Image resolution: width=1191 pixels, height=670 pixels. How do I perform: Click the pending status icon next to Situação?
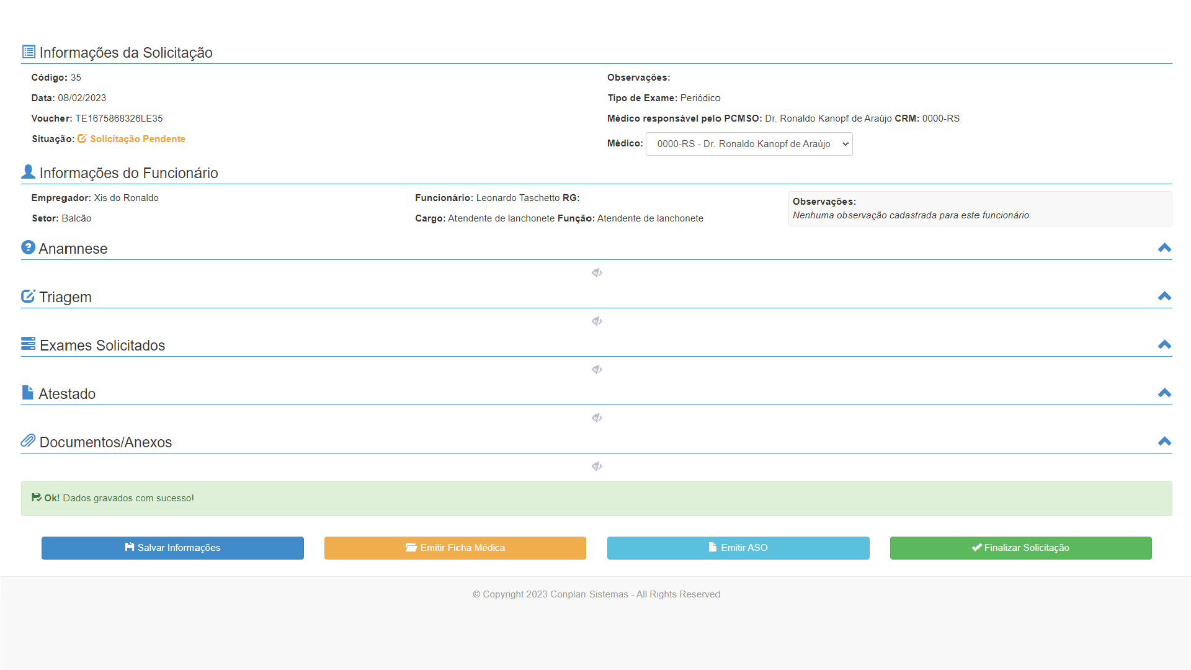[82, 138]
